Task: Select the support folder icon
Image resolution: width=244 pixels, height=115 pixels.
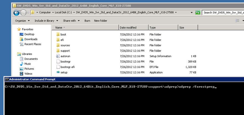Action: click(x=58, y=51)
